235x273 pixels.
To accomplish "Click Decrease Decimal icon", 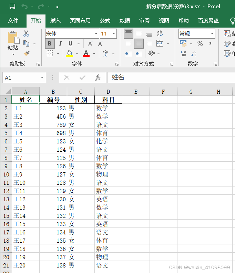I will (193, 53).
